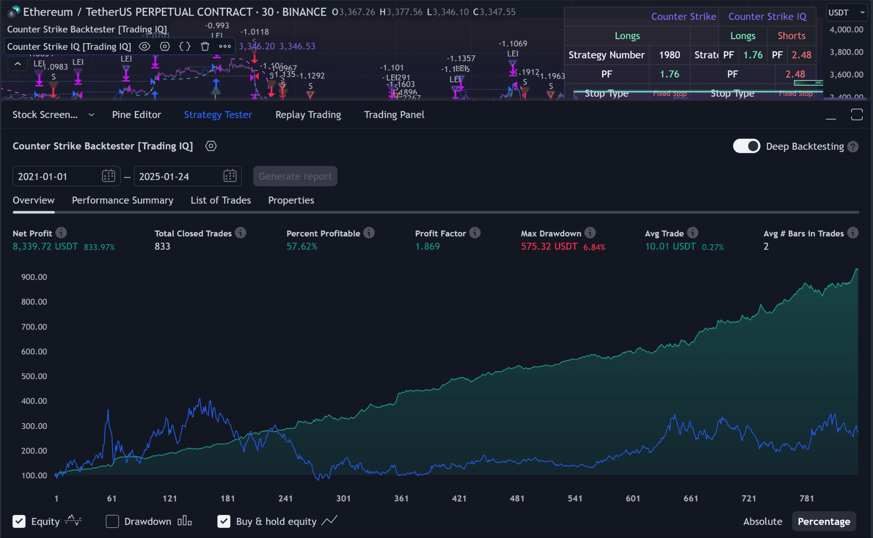Image resolution: width=873 pixels, height=538 pixels.
Task: Switch to Performance Summary tab
Action: (122, 200)
